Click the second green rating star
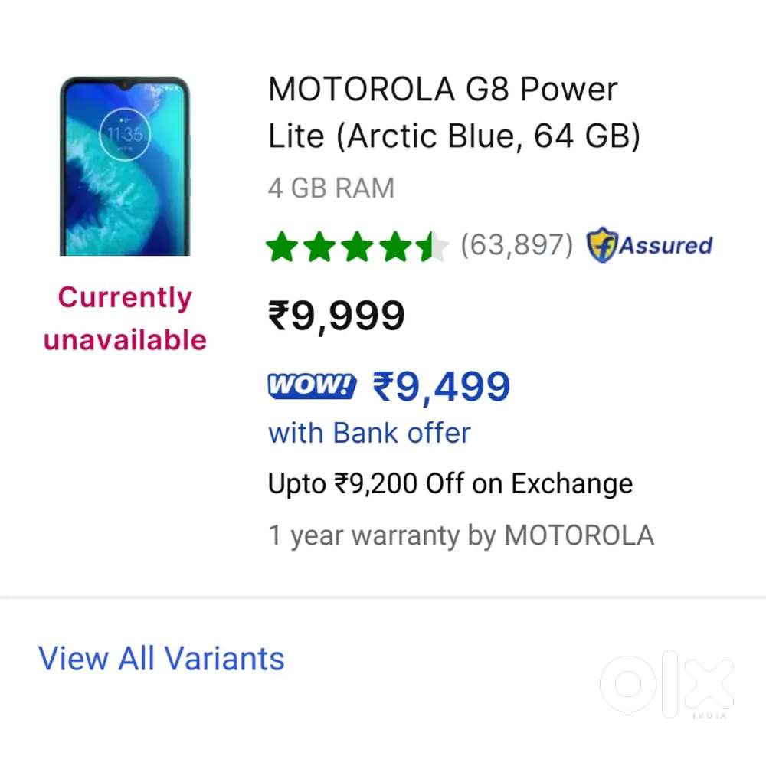 coord(319,247)
